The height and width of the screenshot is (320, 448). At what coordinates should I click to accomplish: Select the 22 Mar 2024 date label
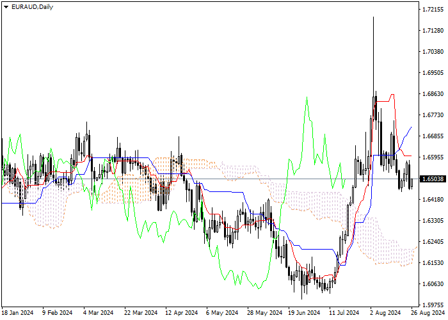click(x=141, y=313)
